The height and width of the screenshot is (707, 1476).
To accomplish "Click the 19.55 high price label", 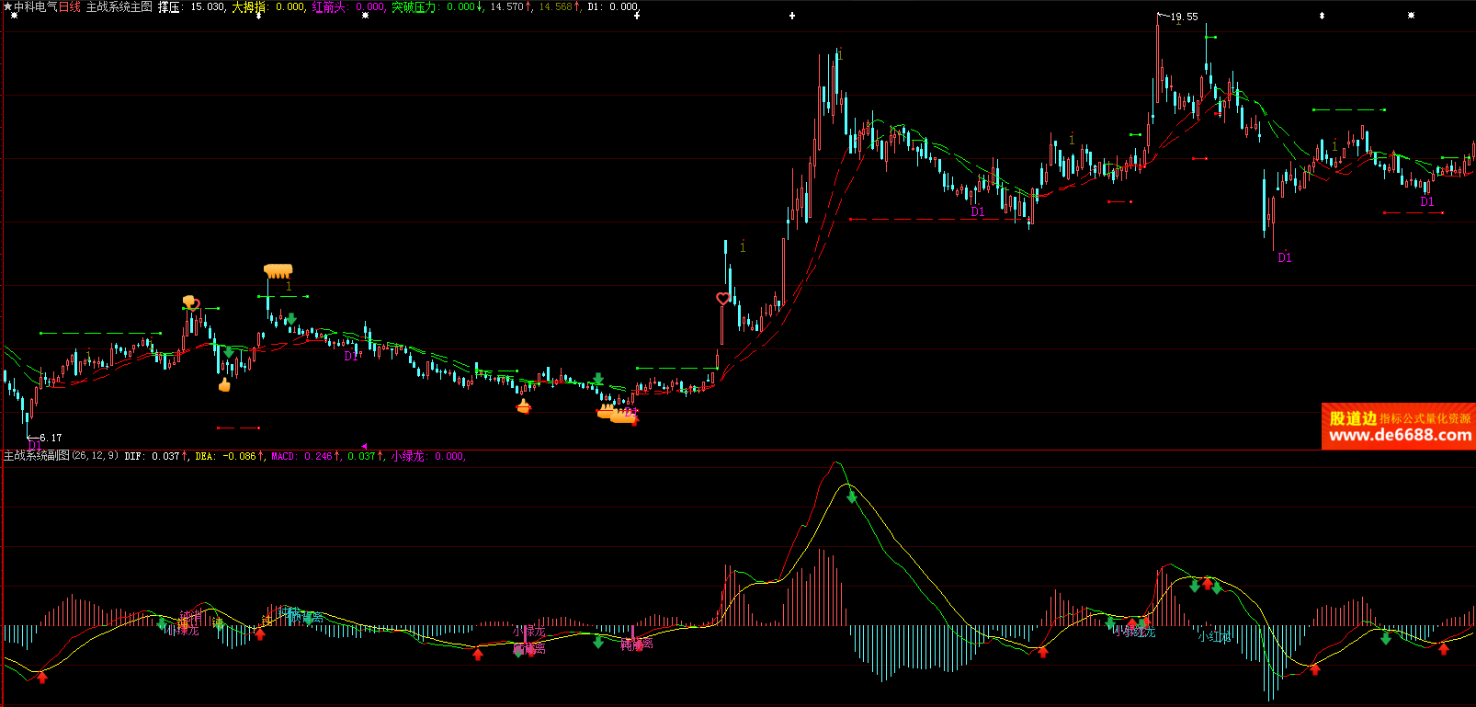I will point(1183,17).
